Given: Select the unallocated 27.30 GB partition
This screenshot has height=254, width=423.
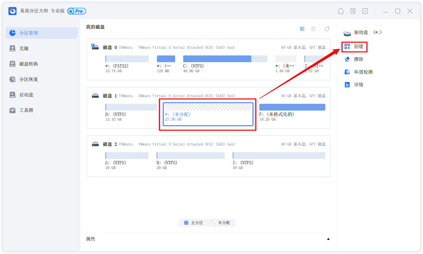Looking at the screenshot, I should click(207, 114).
